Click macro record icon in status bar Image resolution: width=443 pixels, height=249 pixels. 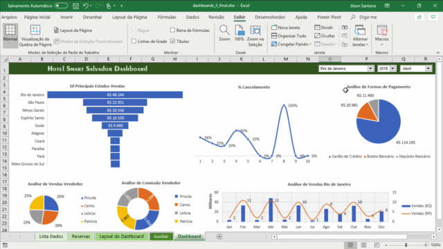(5, 245)
